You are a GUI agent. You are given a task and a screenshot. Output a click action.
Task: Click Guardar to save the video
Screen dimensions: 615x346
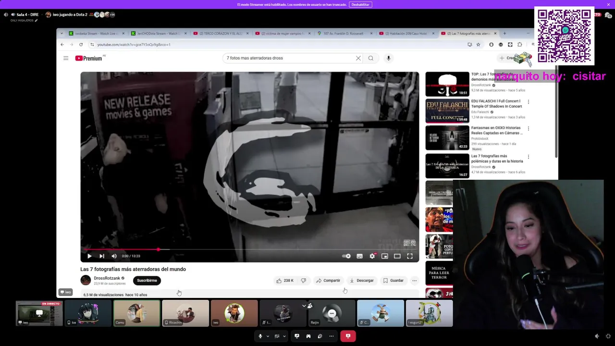point(394,281)
